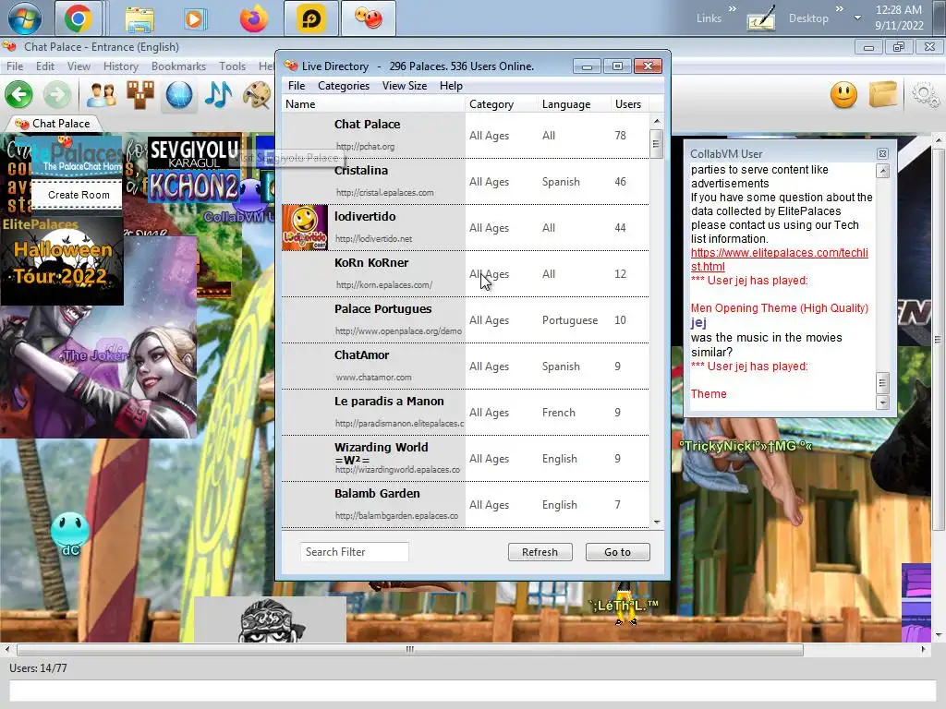Select the Balamb Garden row
The width and height of the screenshot is (946, 709).
click(466, 505)
